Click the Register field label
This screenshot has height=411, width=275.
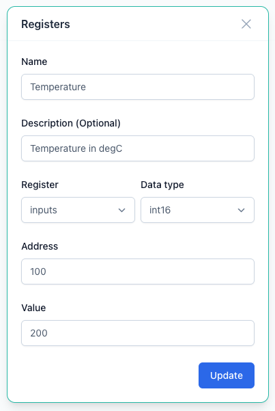40,185
